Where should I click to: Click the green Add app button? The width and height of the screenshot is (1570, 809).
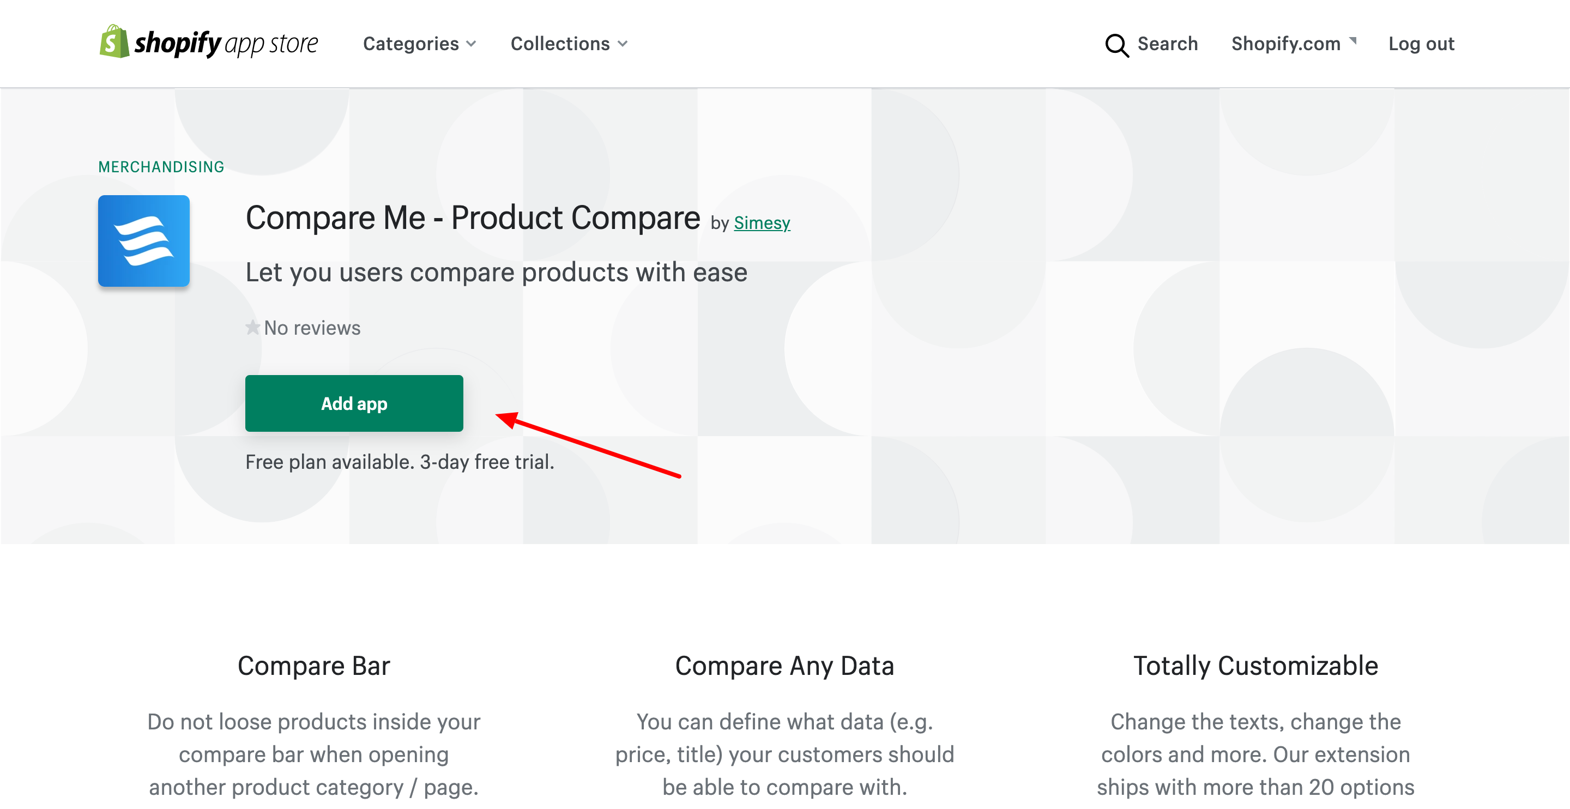[354, 403]
